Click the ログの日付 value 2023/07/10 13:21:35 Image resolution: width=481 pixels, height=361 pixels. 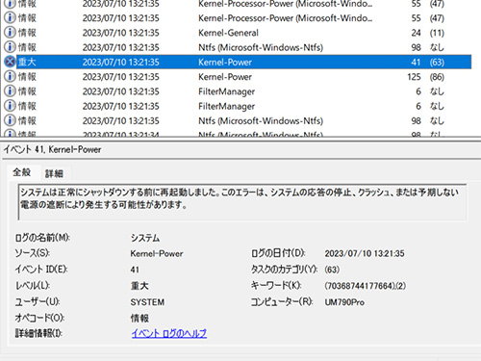tap(365, 253)
